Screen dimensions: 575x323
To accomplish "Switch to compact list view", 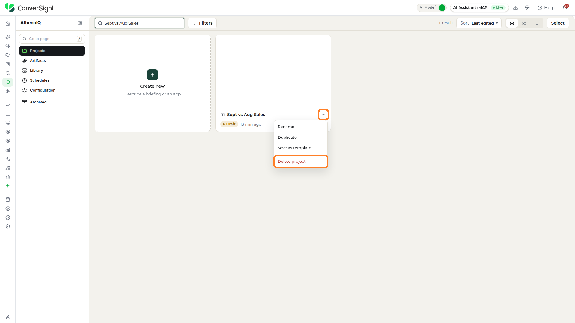I will (537, 23).
